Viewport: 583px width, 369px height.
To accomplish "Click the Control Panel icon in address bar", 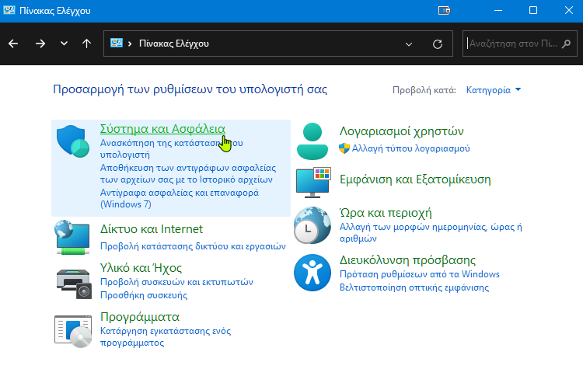I will click(x=117, y=43).
